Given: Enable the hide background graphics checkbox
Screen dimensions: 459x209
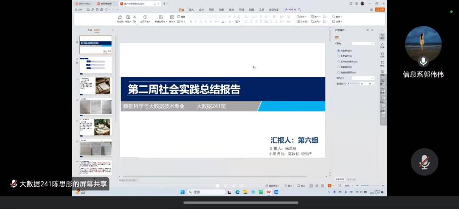Looking at the screenshot, I should click(x=338, y=72).
